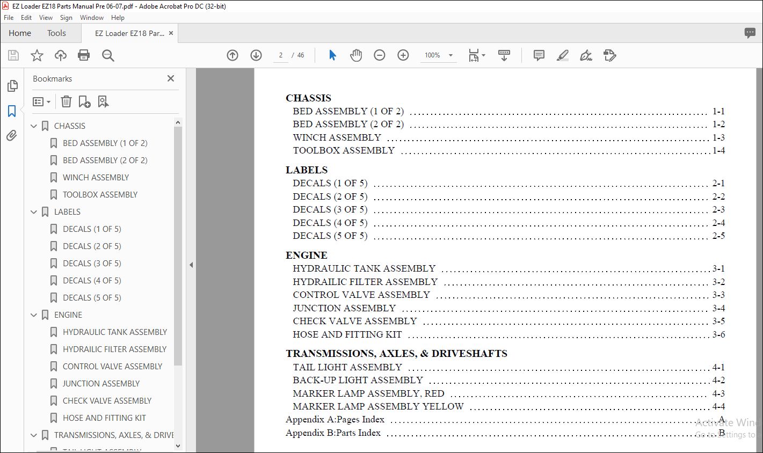Open HOSE AND FITTING KIT bookmark
This screenshot has height=453, width=763.
(x=104, y=418)
